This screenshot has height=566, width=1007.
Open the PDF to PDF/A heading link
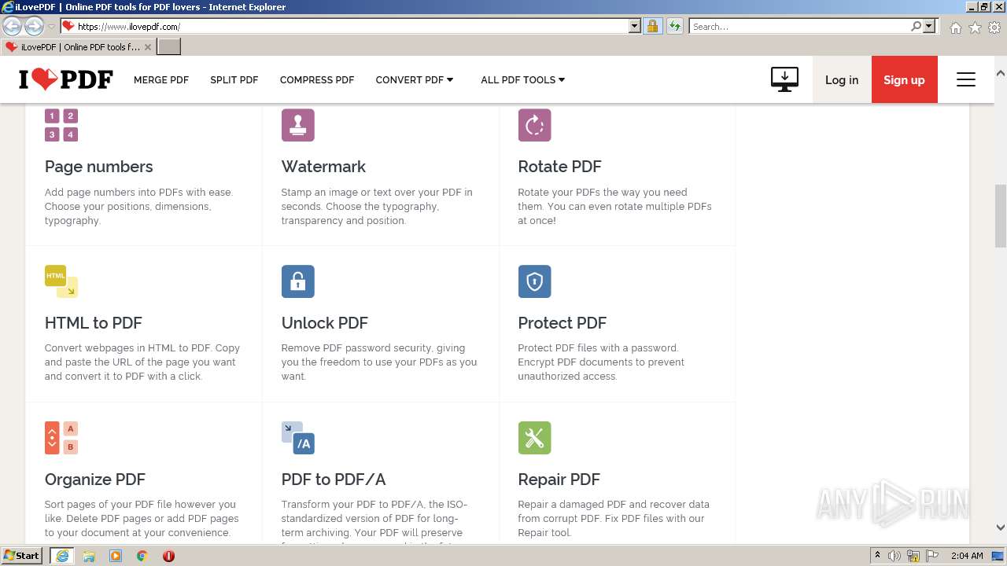click(334, 480)
